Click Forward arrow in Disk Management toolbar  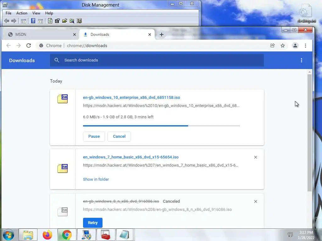click(14, 21)
